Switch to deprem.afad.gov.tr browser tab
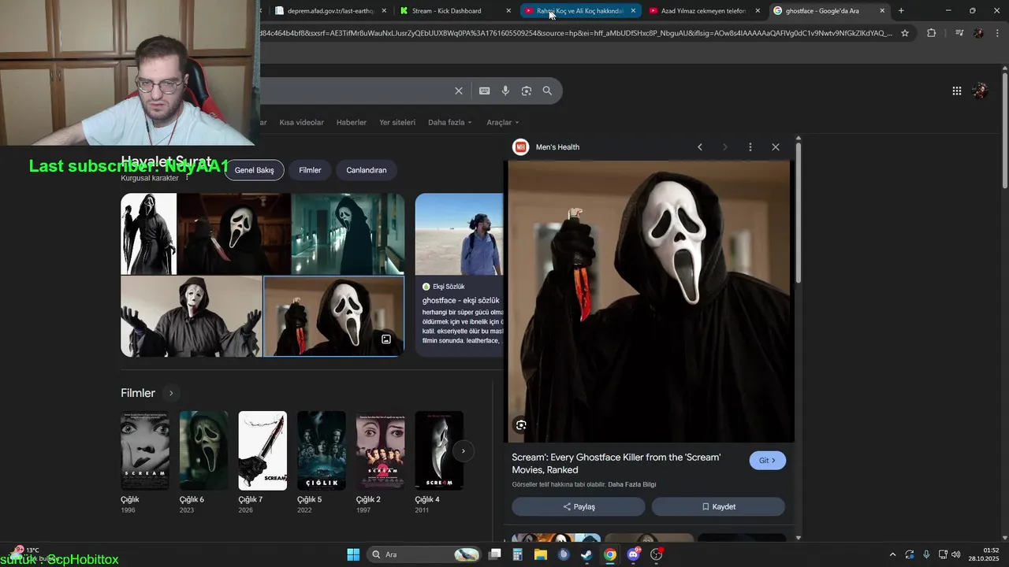 (x=331, y=11)
